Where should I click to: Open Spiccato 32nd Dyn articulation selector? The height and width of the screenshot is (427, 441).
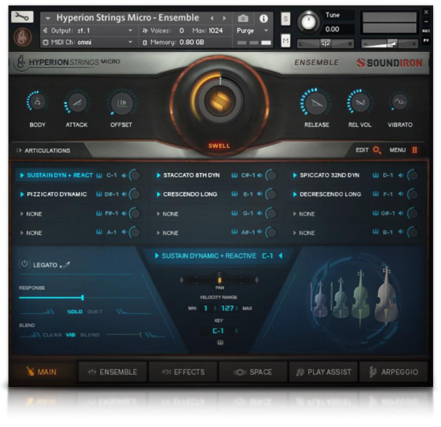click(294, 175)
